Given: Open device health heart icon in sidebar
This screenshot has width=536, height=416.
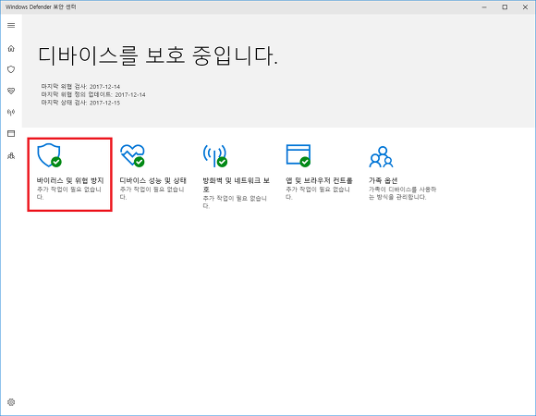Looking at the screenshot, I should pyautogui.click(x=11, y=91).
